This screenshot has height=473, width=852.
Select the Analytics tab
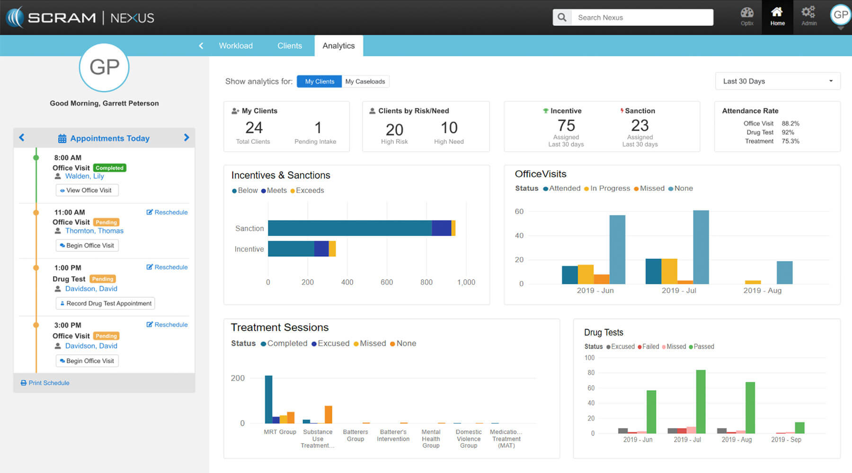coord(338,46)
